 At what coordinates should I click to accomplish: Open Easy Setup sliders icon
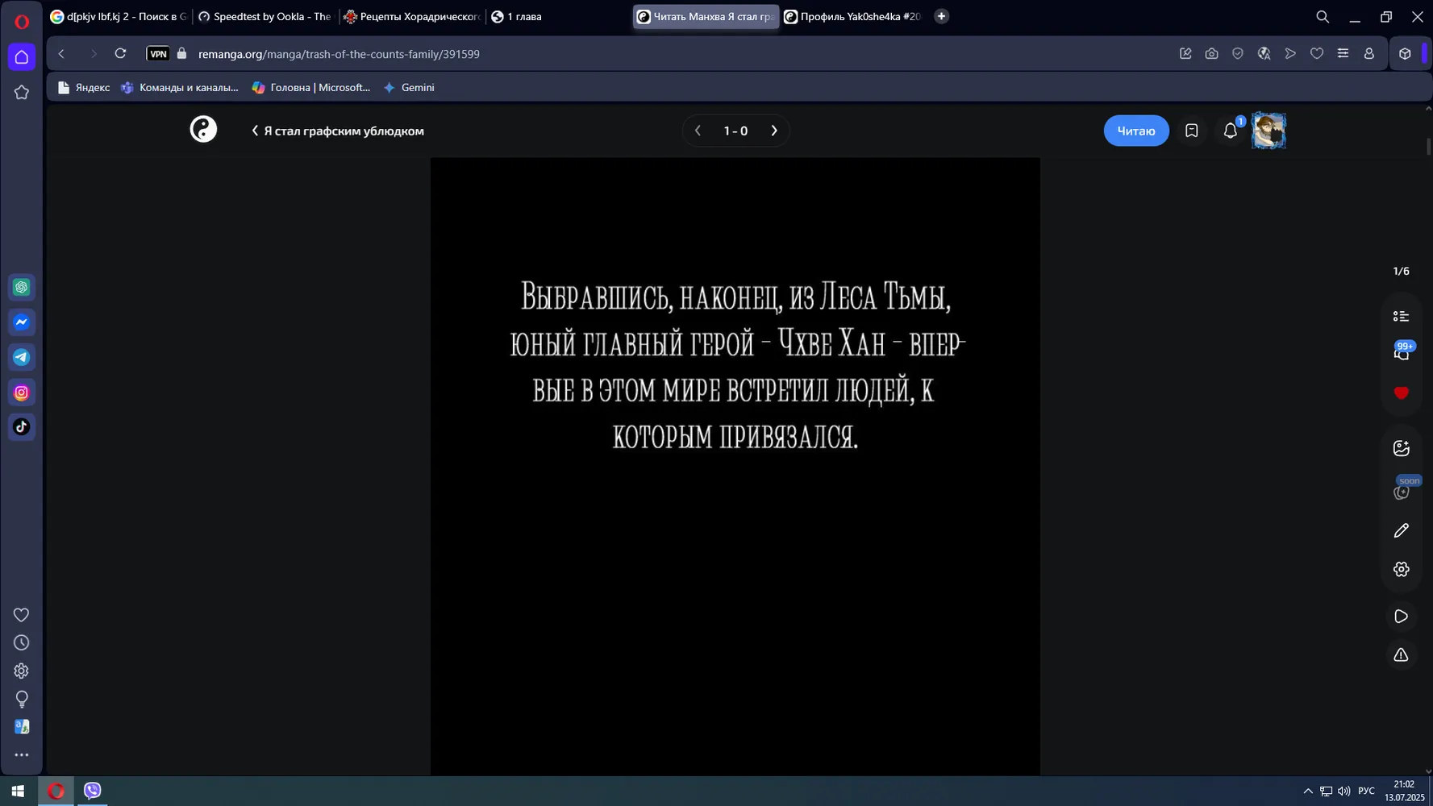pyautogui.click(x=1343, y=54)
